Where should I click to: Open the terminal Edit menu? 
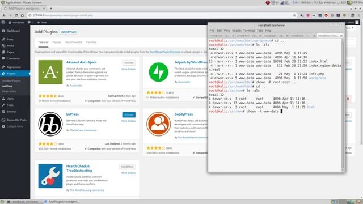tap(219, 31)
